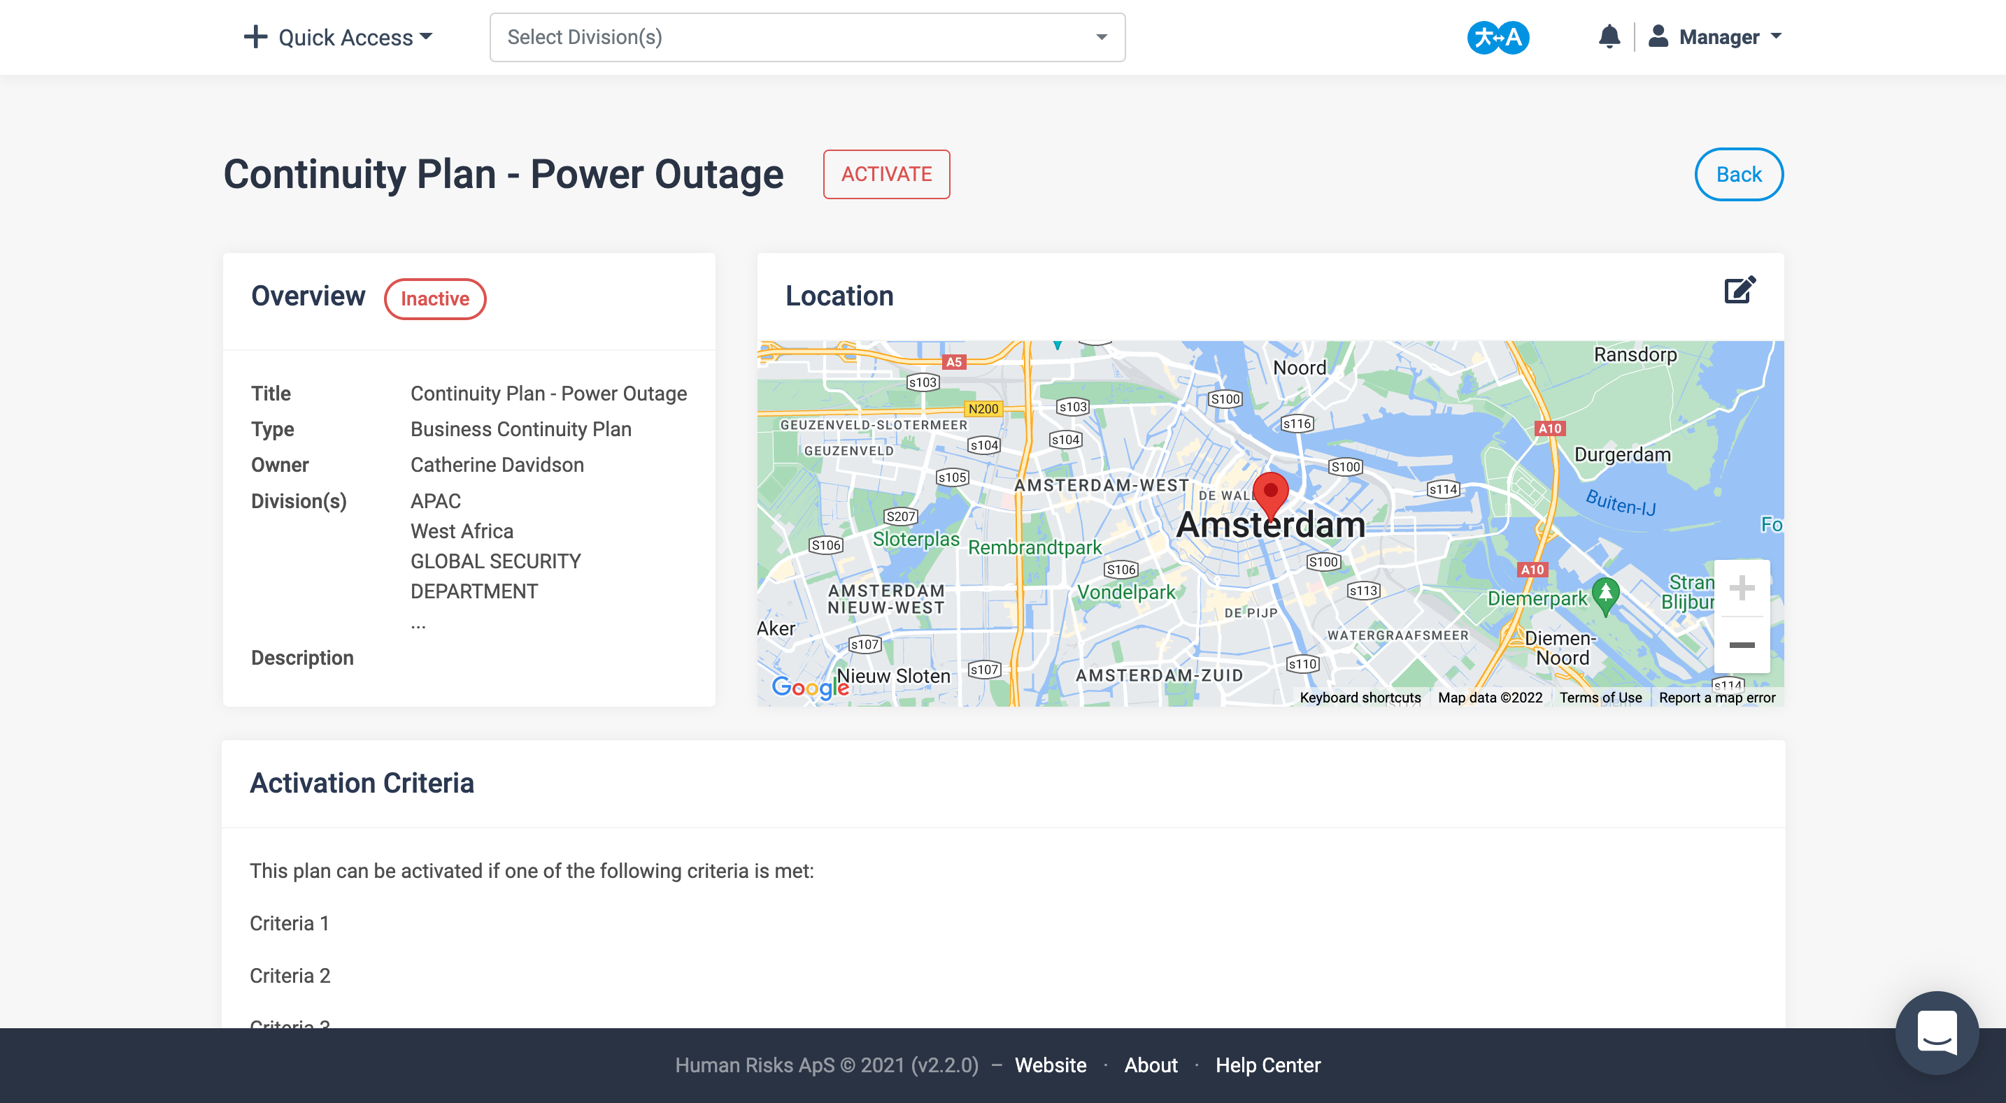Screen dimensions: 2006x1103
Task: Click the map zoom out minus button
Action: (1741, 645)
